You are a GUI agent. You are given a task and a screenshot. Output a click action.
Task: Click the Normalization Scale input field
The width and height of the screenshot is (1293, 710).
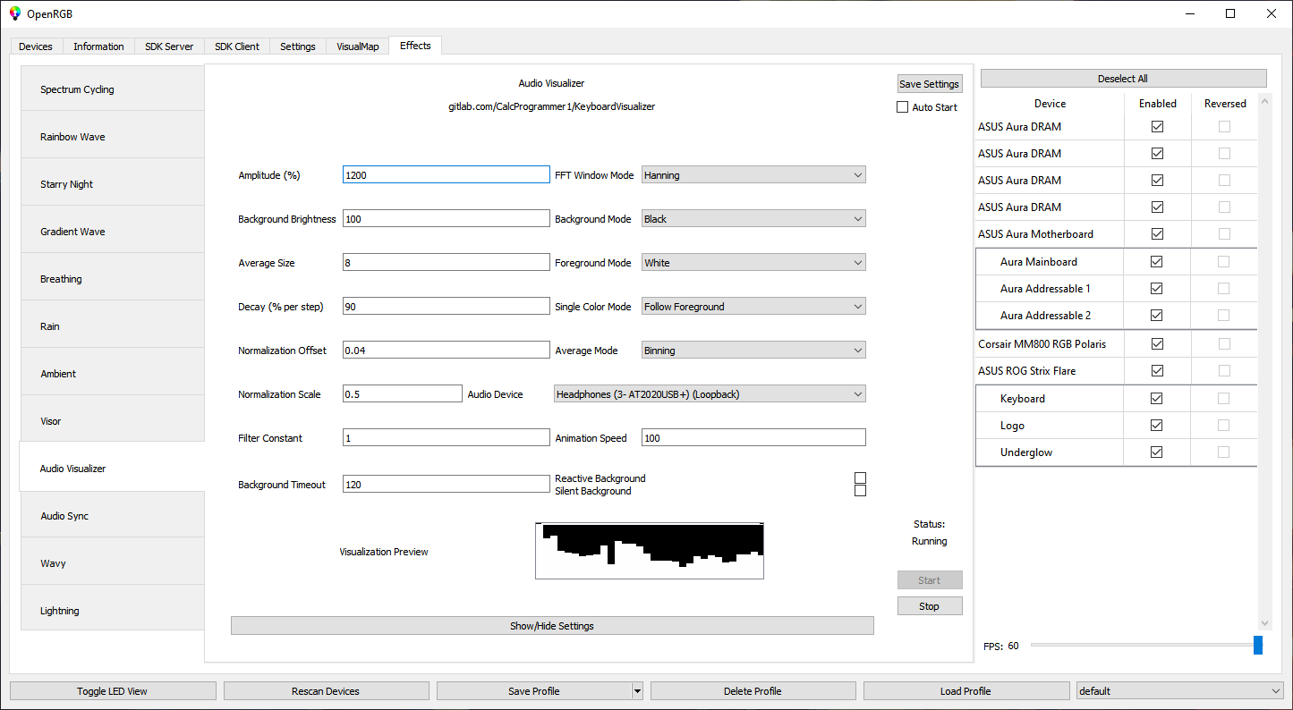[403, 394]
